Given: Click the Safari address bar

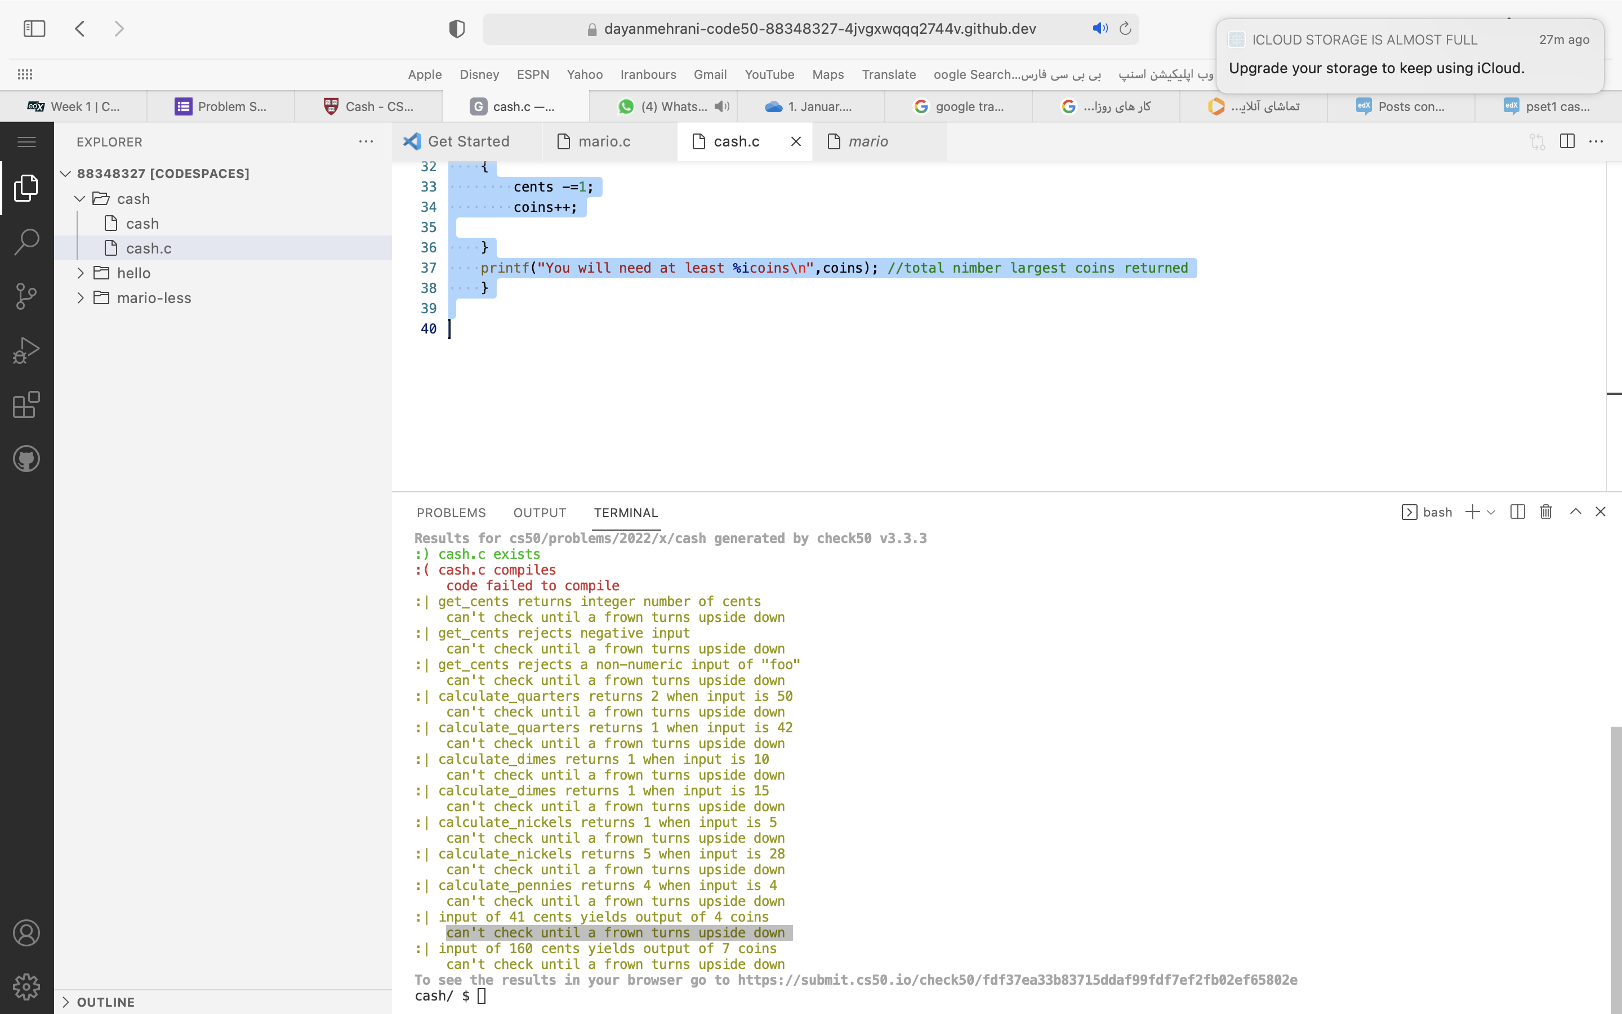Looking at the screenshot, I should pyautogui.click(x=811, y=29).
